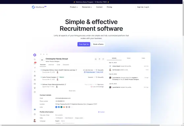Click the Show more link
Image resolution: width=184 pixels, height=126 pixels.
(x=72, y=91)
